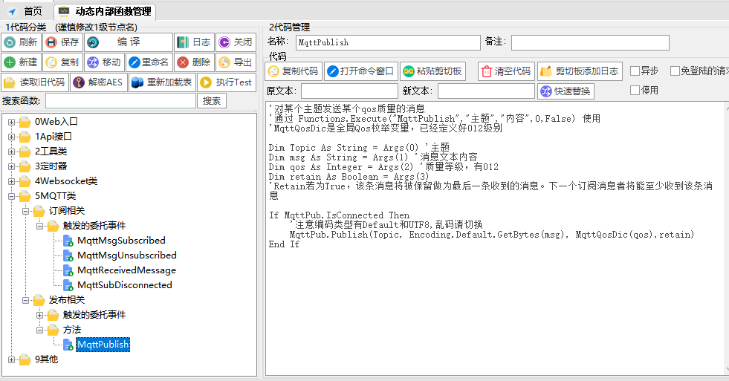729x381 pixels.
Task: Click the 关闭 close button
Action: pyautogui.click(x=236, y=42)
